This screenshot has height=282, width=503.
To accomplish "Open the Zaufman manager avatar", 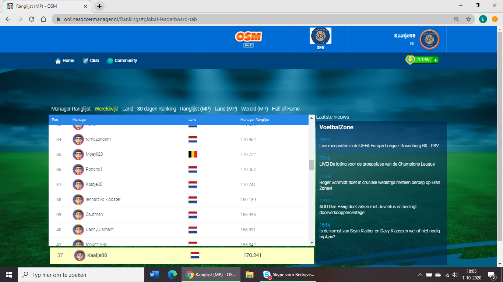I will point(78,215).
